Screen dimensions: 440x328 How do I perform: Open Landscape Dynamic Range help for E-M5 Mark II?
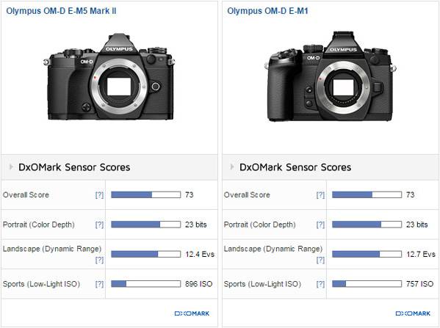99,260
